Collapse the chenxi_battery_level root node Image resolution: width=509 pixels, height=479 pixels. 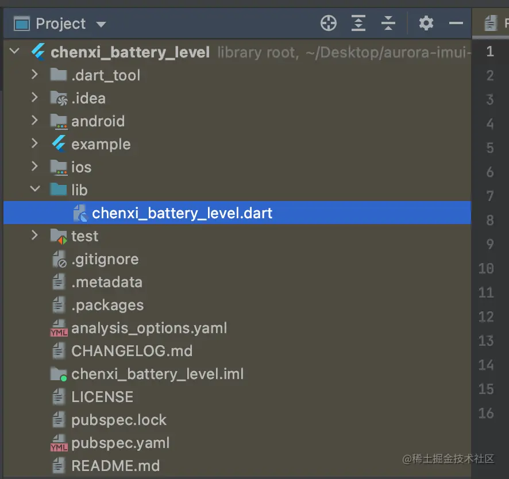14,51
